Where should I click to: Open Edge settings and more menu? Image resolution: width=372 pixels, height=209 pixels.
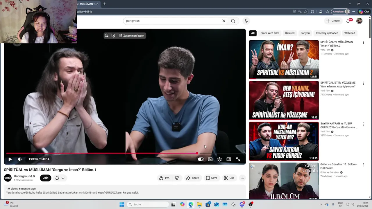pyautogui.click(x=353, y=12)
